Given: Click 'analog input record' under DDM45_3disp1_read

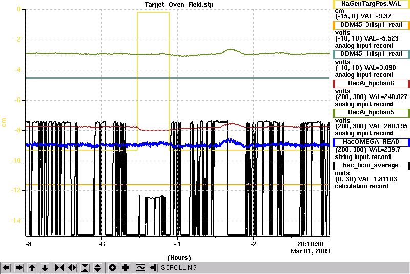Looking at the screenshot, I should pyautogui.click(x=364, y=46).
